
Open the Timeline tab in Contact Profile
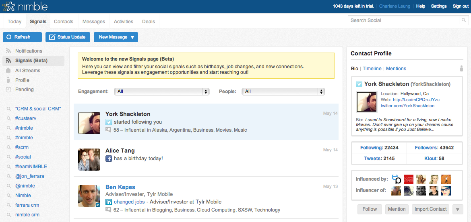pos(372,69)
